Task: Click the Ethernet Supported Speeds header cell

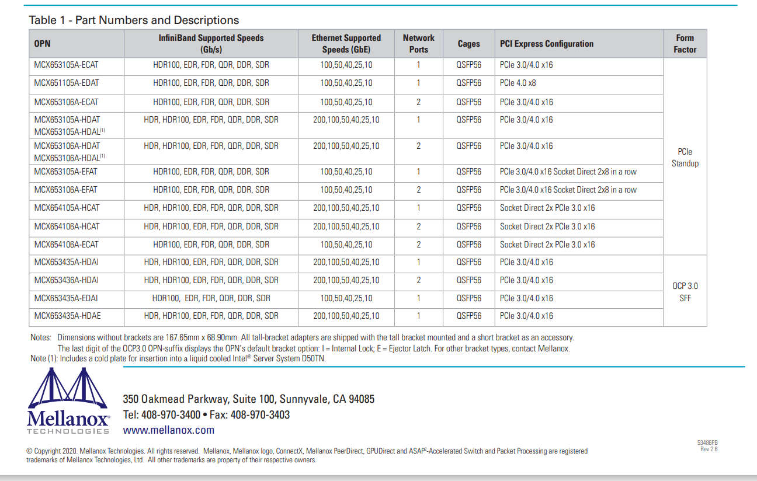Action: click(346, 44)
